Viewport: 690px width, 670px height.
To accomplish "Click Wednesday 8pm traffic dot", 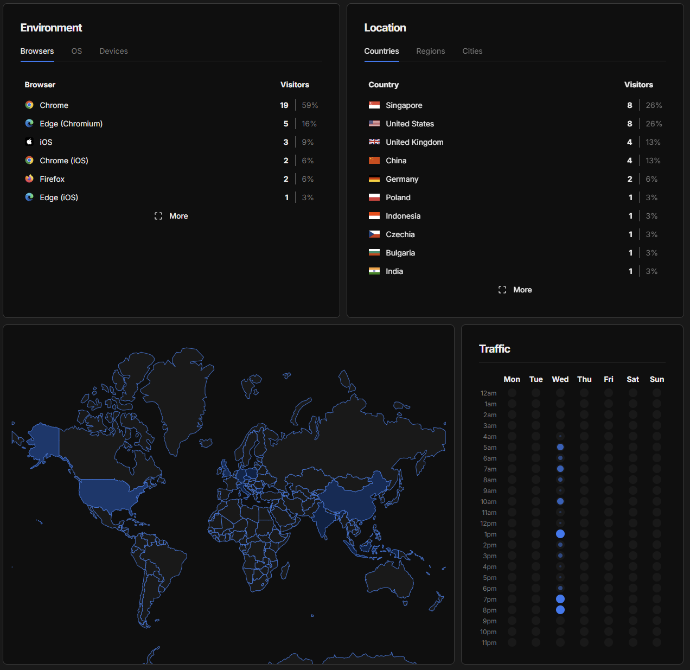I will click(x=560, y=610).
